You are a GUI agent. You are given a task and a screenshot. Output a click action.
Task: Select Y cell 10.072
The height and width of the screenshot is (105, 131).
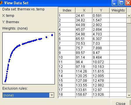101,62
